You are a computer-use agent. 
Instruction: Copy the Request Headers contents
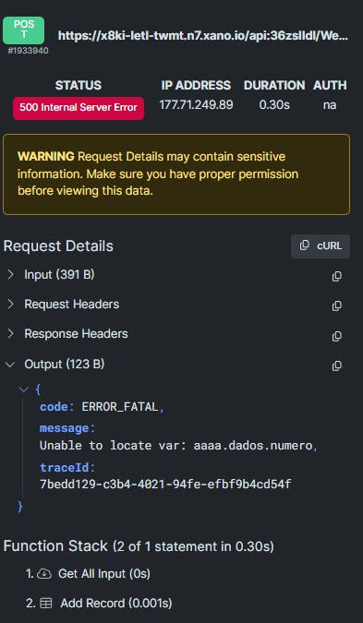click(336, 306)
